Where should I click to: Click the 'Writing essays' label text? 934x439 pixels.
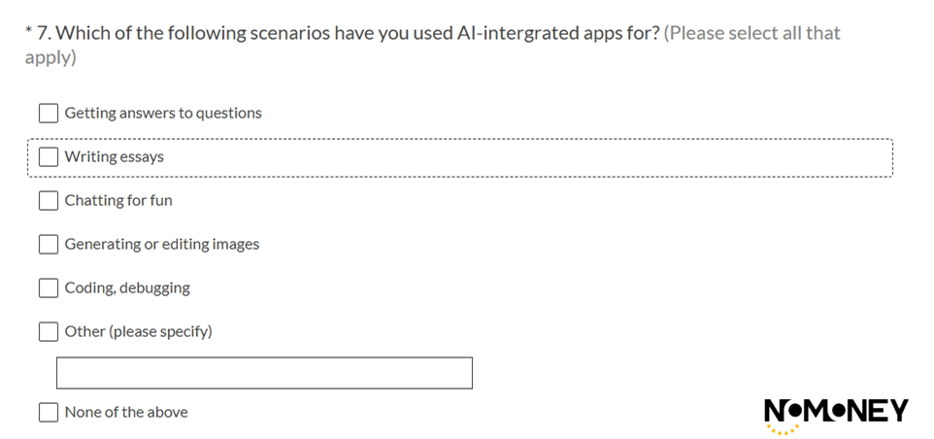pyautogui.click(x=115, y=156)
